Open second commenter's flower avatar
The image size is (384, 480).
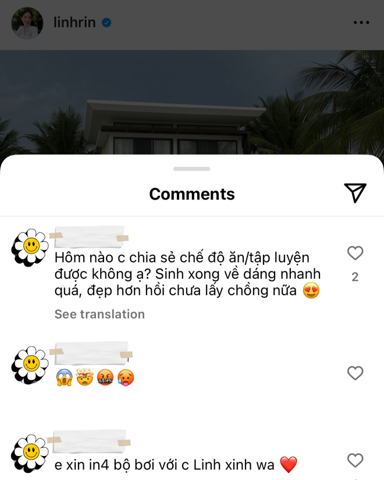[30, 365]
